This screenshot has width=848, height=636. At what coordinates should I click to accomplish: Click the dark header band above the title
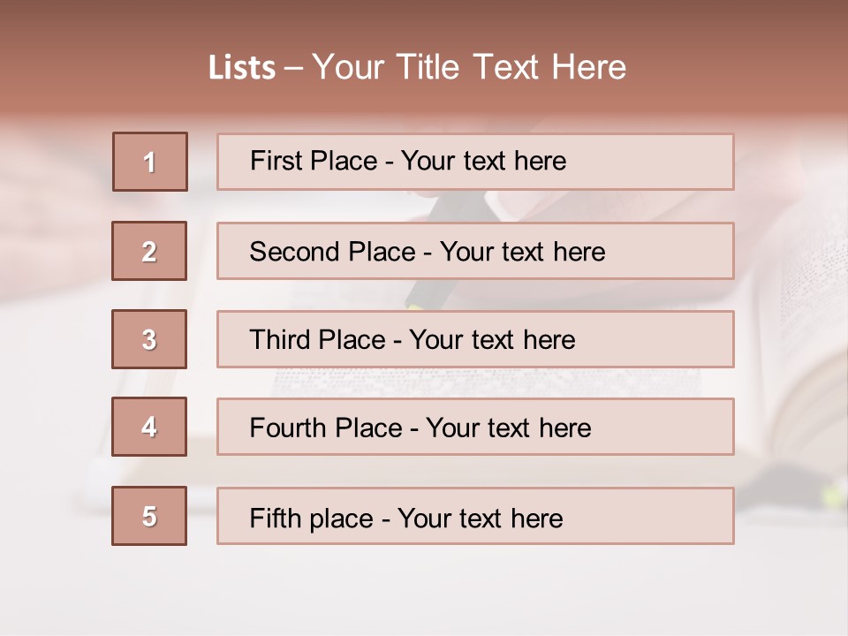[424, 19]
